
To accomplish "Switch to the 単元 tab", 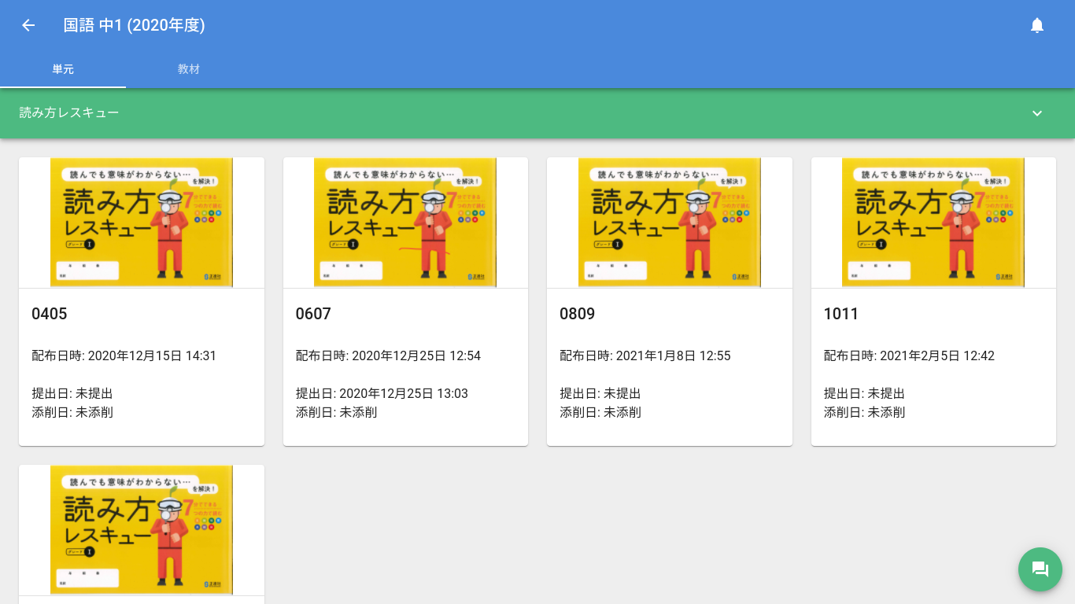I will 63,69.
